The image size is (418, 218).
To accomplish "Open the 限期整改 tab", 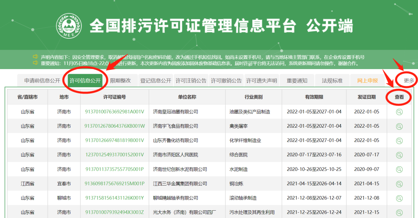I will (x=120, y=81).
